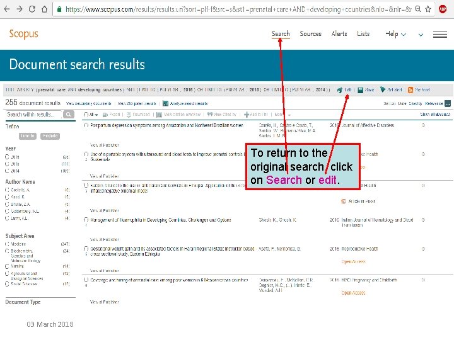This screenshot has height=340, width=454.
Task: Open the Lists tab
Action: [363, 34]
